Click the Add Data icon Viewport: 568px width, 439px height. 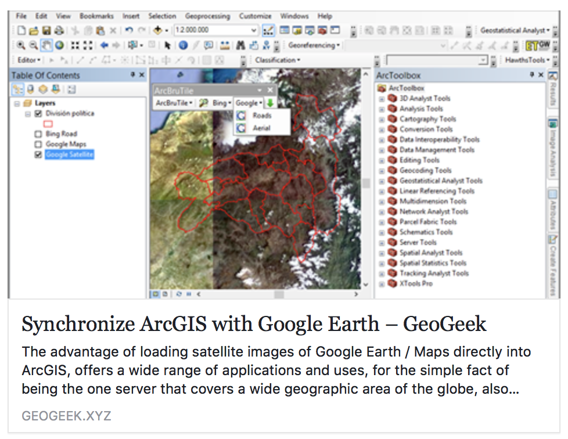click(158, 30)
